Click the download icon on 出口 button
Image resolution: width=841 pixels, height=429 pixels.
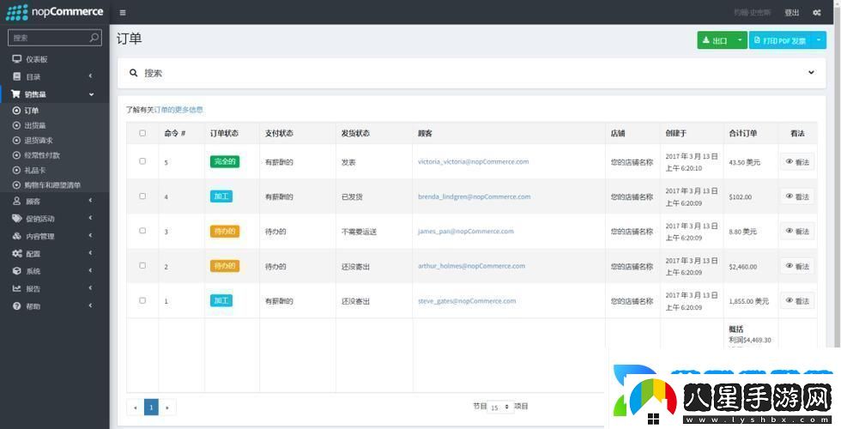705,40
